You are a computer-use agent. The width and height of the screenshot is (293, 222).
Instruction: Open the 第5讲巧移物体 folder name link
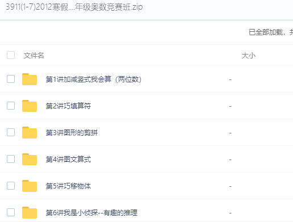(68, 186)
